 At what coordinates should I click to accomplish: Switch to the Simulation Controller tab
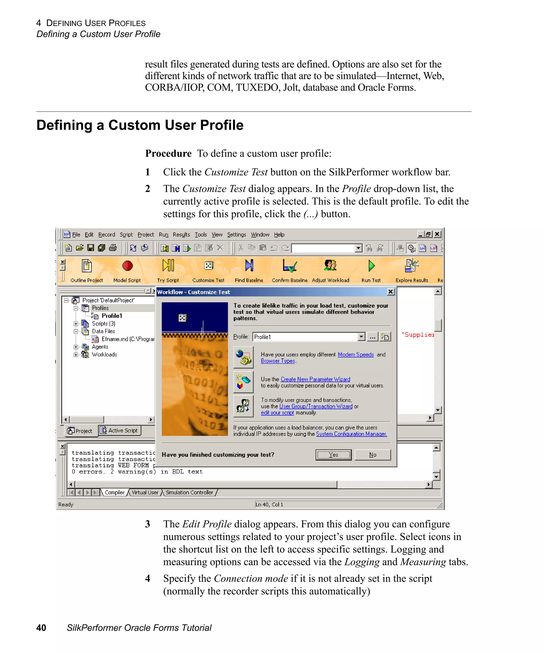(x=189, y=492)
